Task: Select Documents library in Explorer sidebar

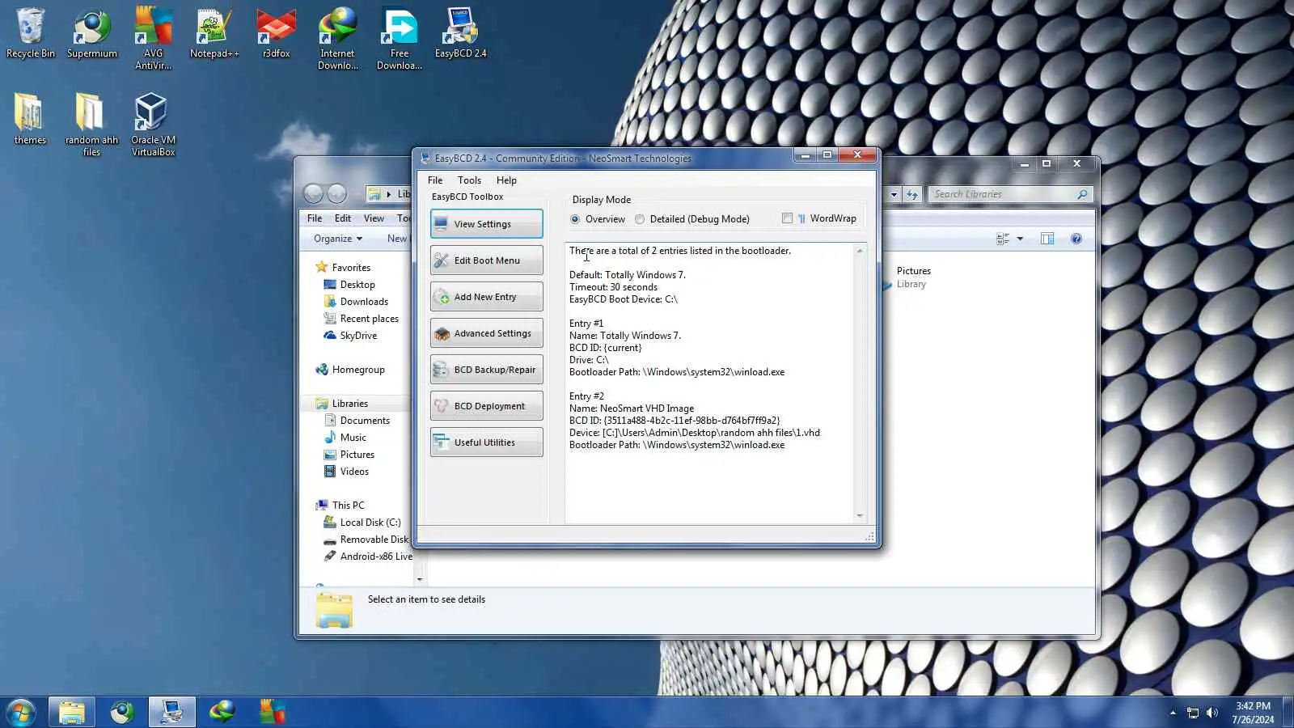Action: [x=357, y=421]
